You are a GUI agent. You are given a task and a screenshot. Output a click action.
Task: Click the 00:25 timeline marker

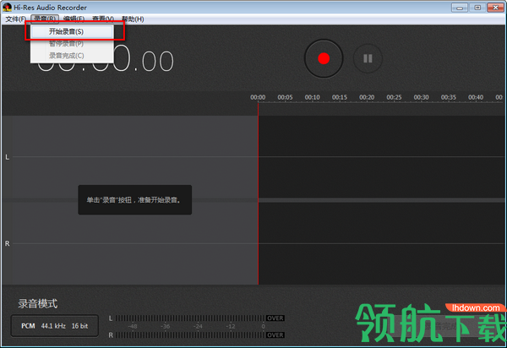point(394,97)
